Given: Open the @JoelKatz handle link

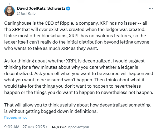Looking at the screenshot, I should point(26,14).
